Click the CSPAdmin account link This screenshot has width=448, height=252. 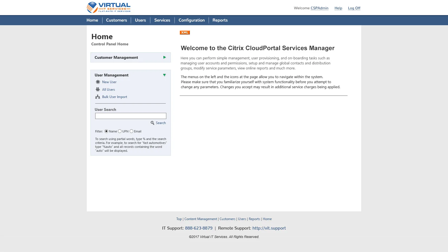319,8
